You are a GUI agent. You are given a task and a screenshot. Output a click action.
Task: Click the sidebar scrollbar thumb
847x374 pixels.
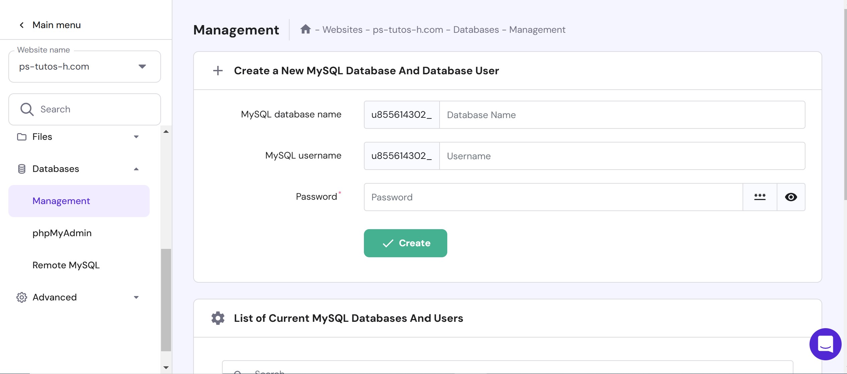166,300
